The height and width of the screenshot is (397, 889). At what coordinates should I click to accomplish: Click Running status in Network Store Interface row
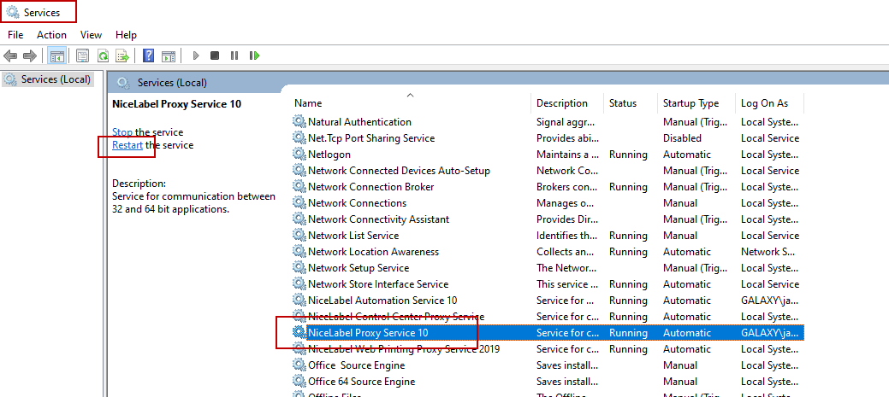[628, 284]
